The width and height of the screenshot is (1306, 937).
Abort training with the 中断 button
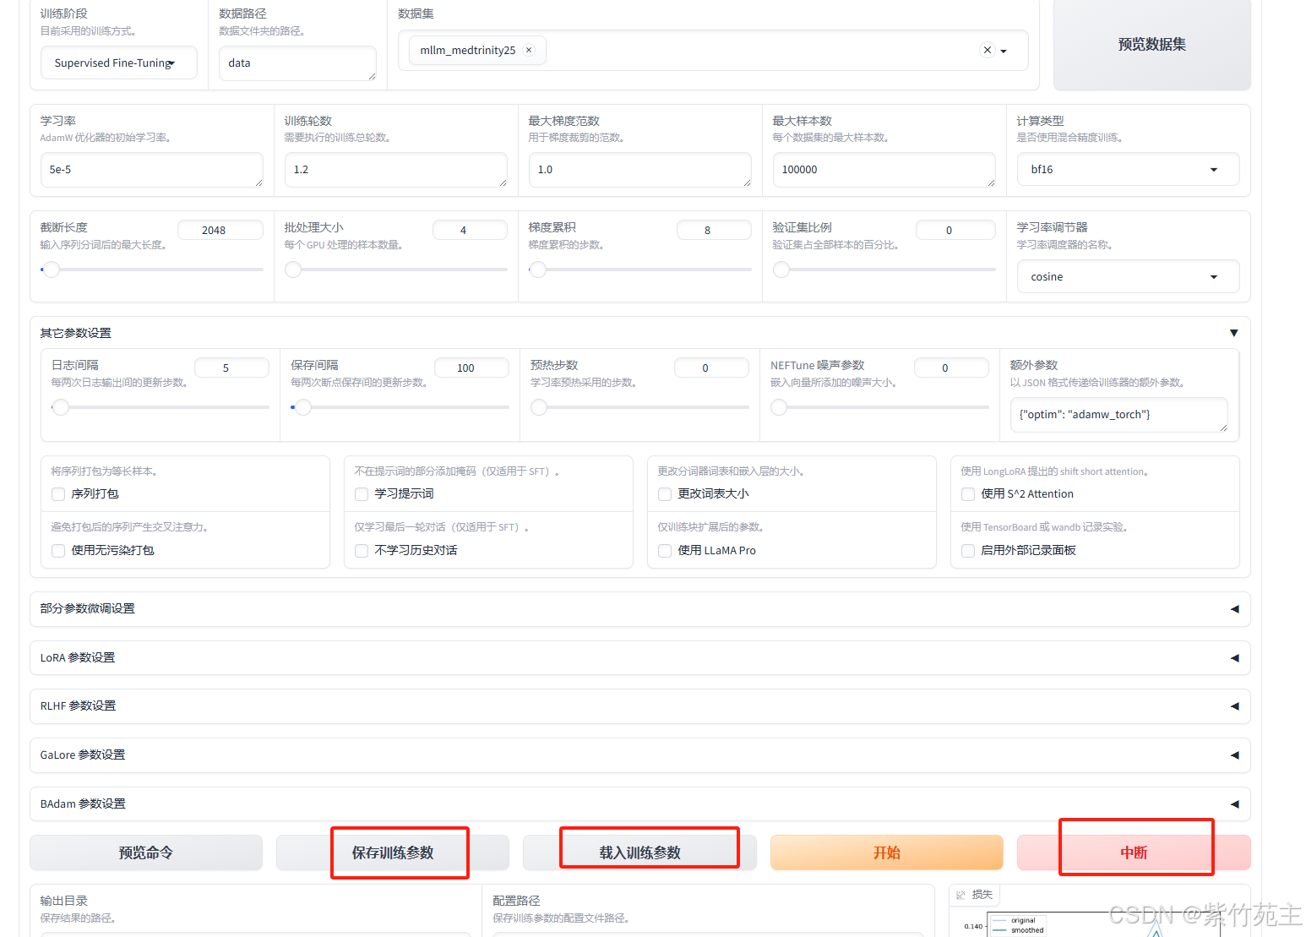pyautogui.click(x=1134, y=853)
